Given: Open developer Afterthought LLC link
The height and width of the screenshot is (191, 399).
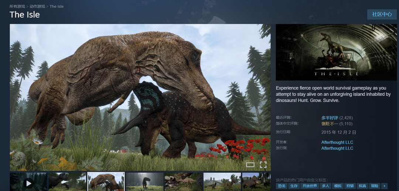Looking at the screenshot, I should click(x=337, y=142).
